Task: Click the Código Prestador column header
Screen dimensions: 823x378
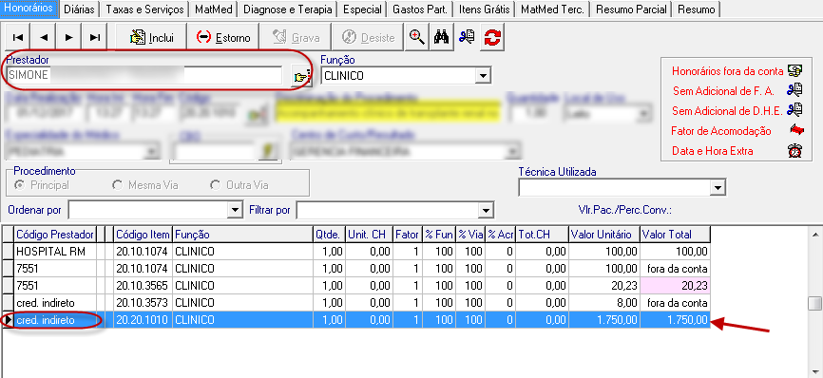Action: (x=55, y=235)
